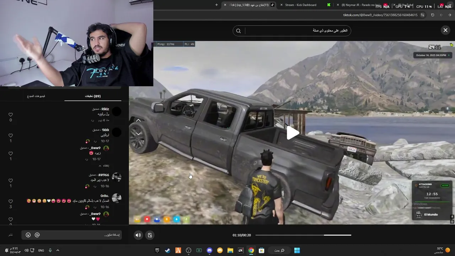Switch to Stream - Kick Dashboard tab
Screen dimensions: 455x256
300,5
